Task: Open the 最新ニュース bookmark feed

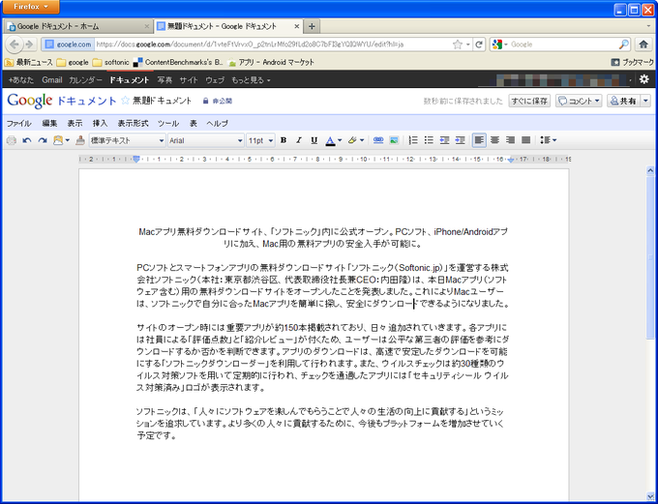Action: click(x=28, y=63)
